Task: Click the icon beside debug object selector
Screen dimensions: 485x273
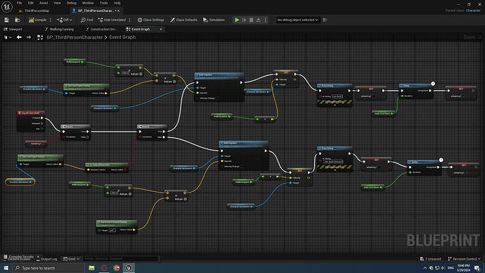Action: (x=325, y=20)
